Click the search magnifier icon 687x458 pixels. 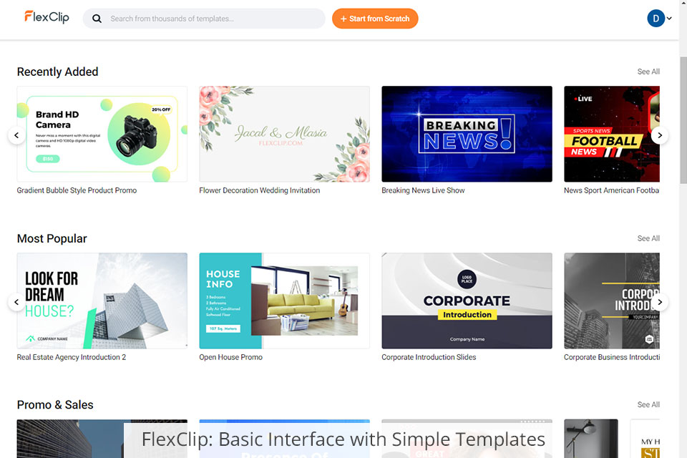[x=97, y=19]
